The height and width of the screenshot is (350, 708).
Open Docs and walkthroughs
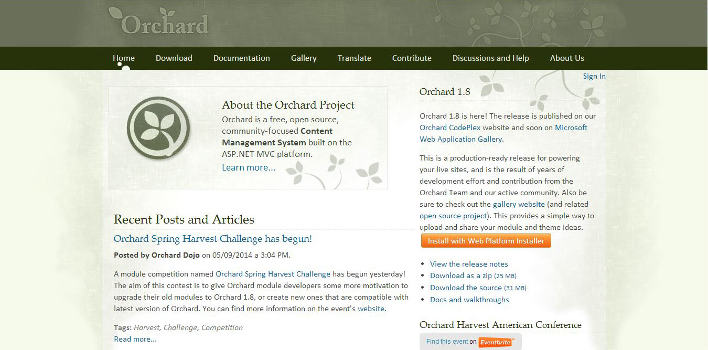469,300
